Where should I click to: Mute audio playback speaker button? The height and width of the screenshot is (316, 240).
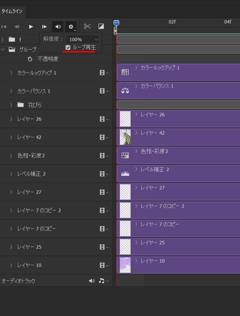pyautogui.click(x=58, y=27)
